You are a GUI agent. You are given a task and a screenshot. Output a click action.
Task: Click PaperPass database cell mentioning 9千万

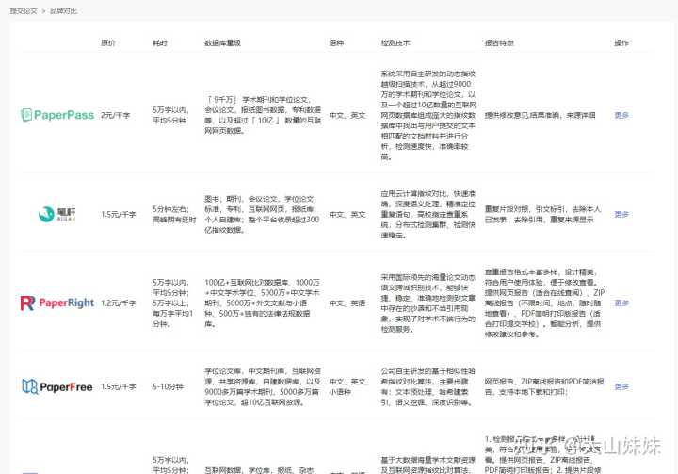[x=263, y=115]
